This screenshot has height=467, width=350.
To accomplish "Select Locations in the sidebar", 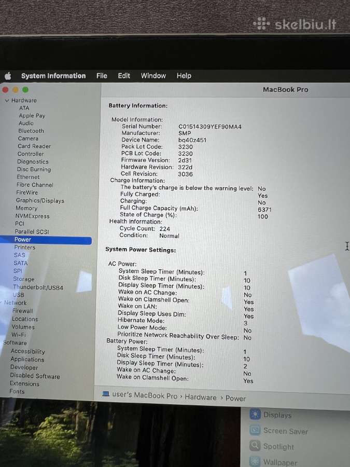I will coord(25,319).
